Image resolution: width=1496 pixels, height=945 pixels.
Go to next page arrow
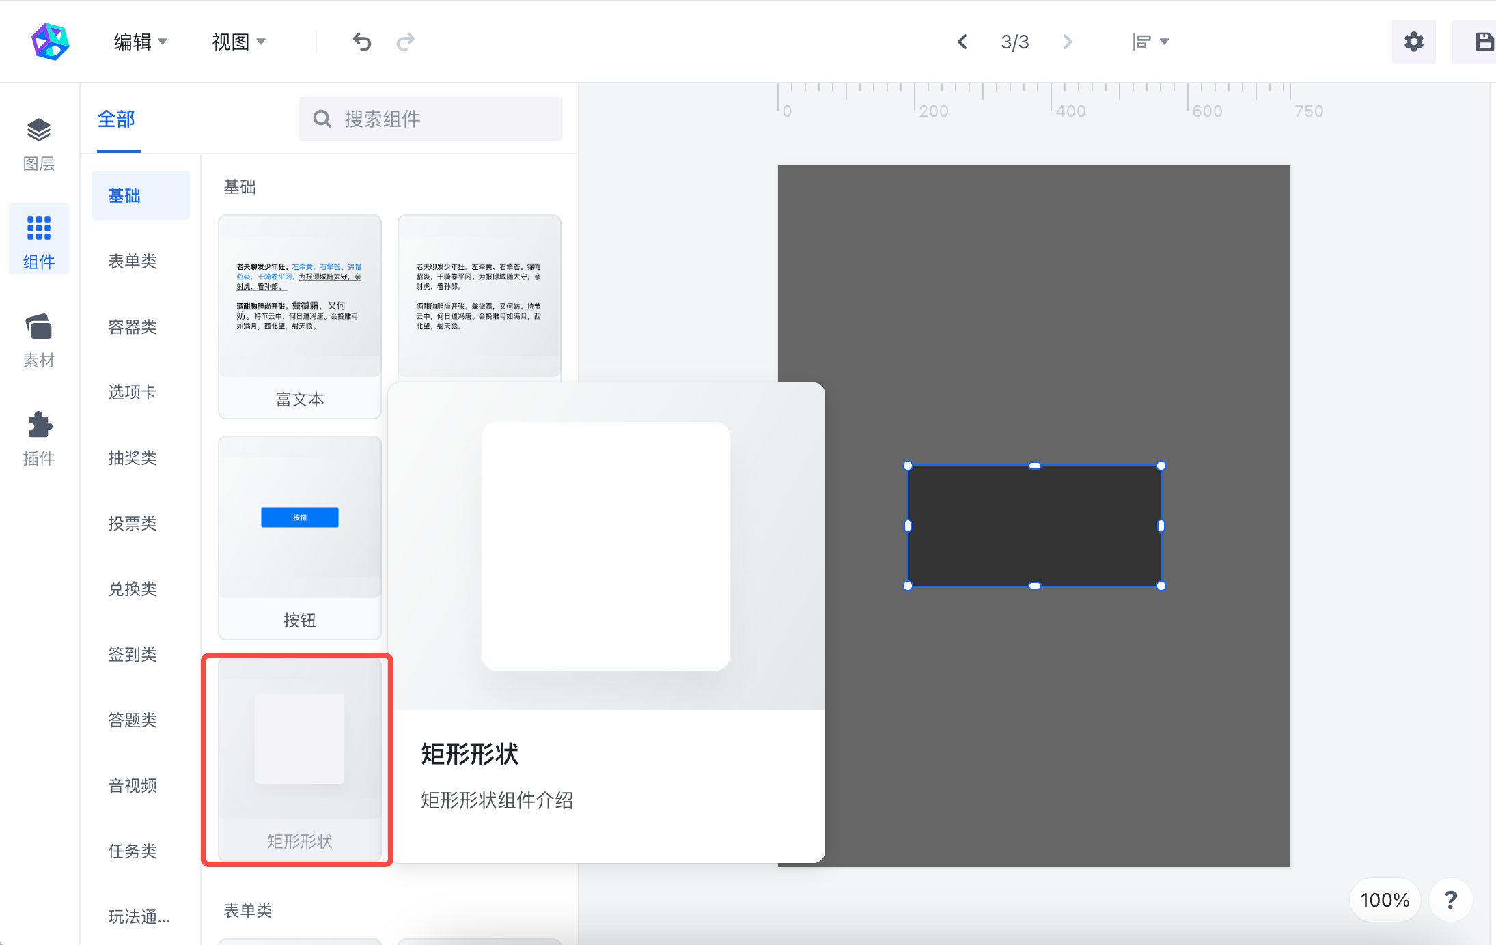1068,42
